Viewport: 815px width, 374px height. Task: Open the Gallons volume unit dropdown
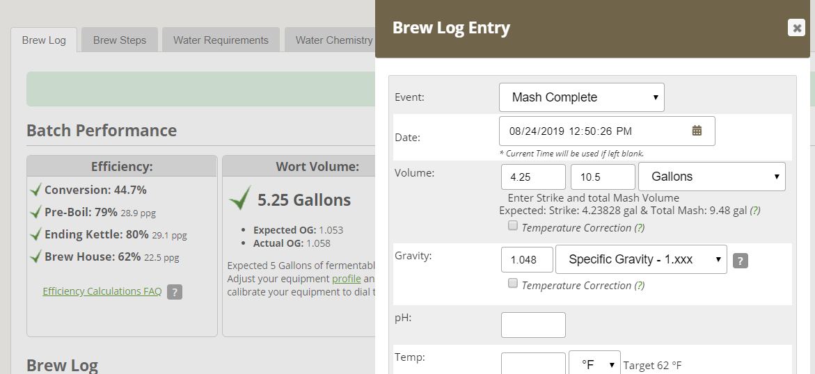[711, 177]
